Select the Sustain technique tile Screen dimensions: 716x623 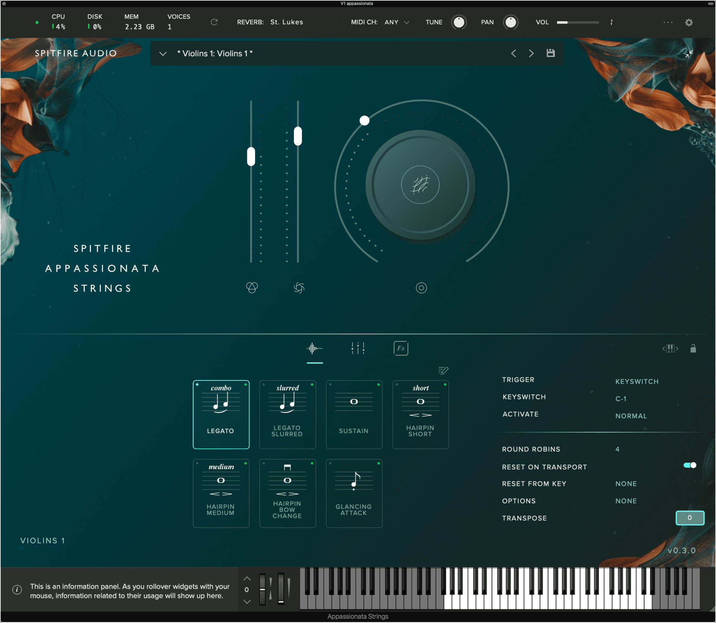click(354, 414)
